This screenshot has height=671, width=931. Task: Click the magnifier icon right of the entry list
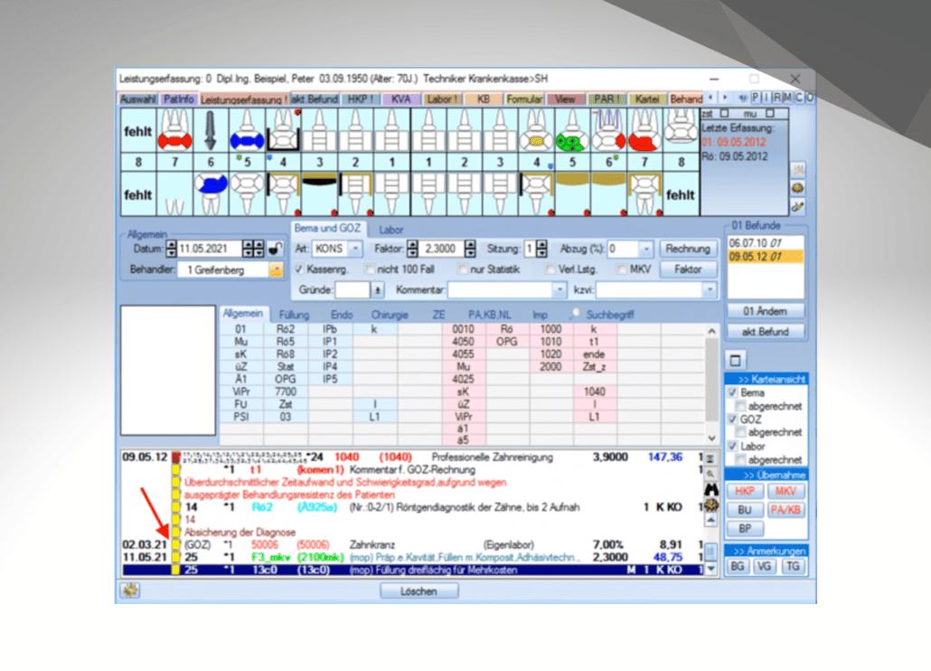click(x=710, y=473)
